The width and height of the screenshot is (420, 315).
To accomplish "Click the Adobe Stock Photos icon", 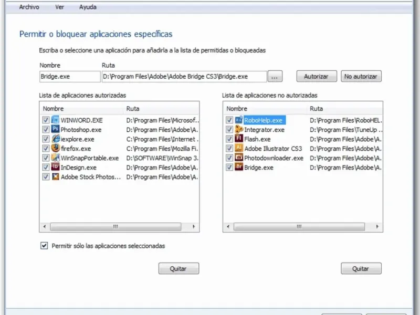I will (56, 176).
